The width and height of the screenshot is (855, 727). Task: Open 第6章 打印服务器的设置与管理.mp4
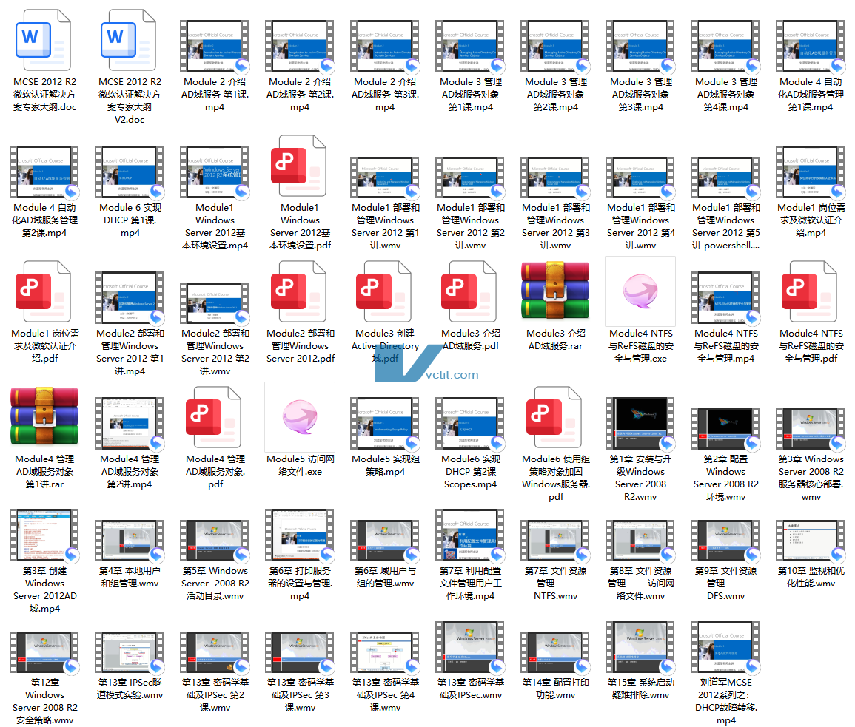tap(300, 535)
